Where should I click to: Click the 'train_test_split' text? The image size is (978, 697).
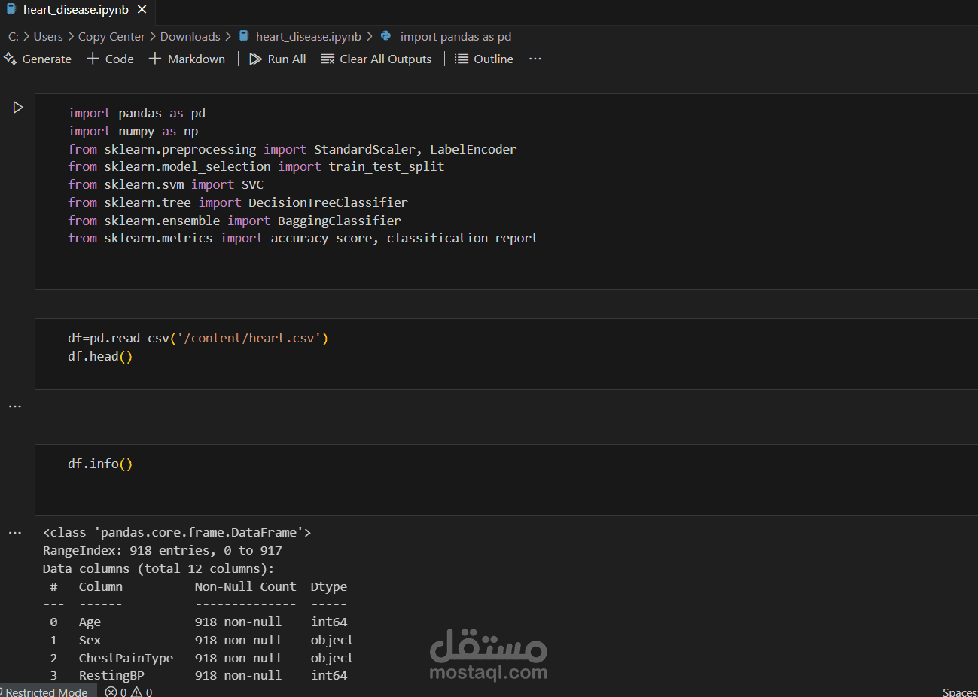pyautogui.click(x=386, y=166)
